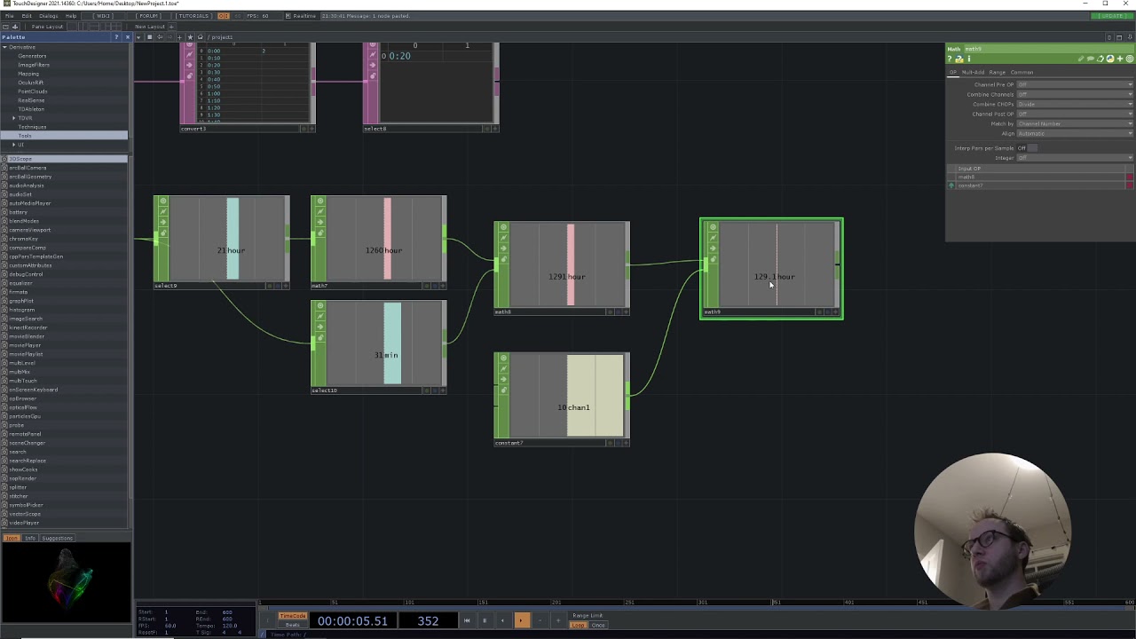This screenshot has width=1136, height=639.
Task: Open the Combine Channels dropdown
Action: click(x=1075, y=94)
